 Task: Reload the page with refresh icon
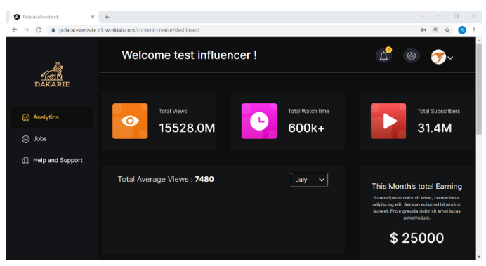coord(39,30)
